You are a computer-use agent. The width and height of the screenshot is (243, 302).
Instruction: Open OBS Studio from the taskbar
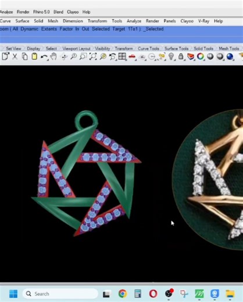point(169,293)
